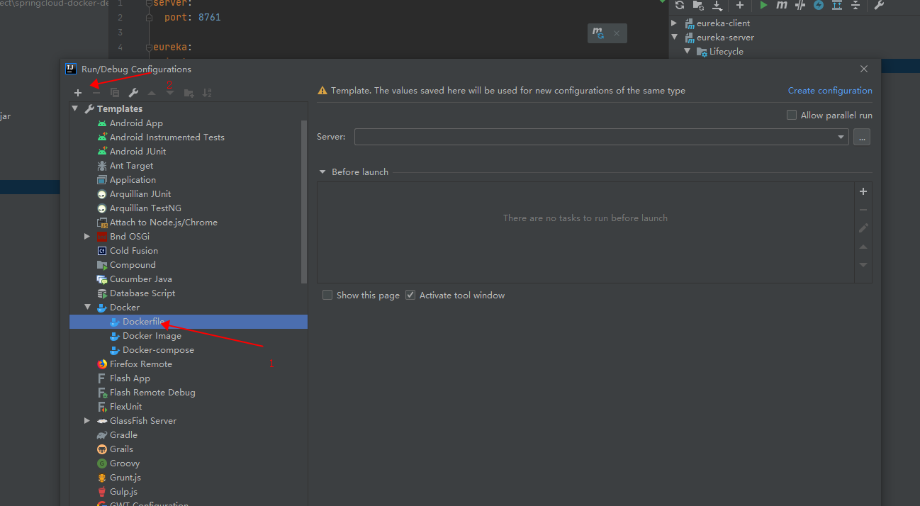This screenshot has height=506, width=920.
Task: Click the Server browse ellipsis button
Action: (x=862, y=137)
